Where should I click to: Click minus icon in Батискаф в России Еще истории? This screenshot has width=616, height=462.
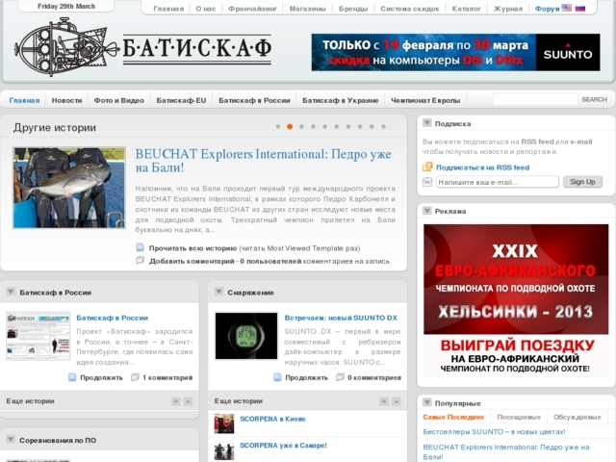(x=189, y=401)
